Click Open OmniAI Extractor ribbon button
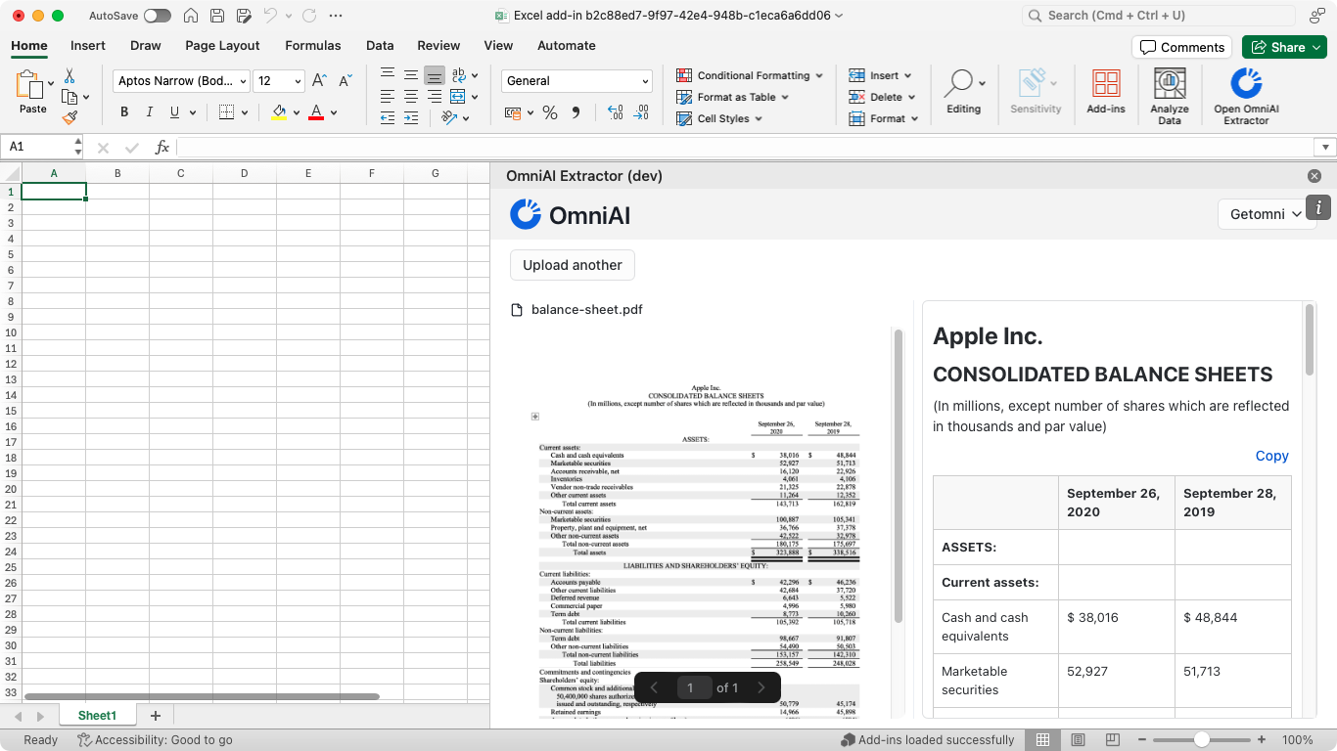1337x751 pixels. (x=1246, y=96)
